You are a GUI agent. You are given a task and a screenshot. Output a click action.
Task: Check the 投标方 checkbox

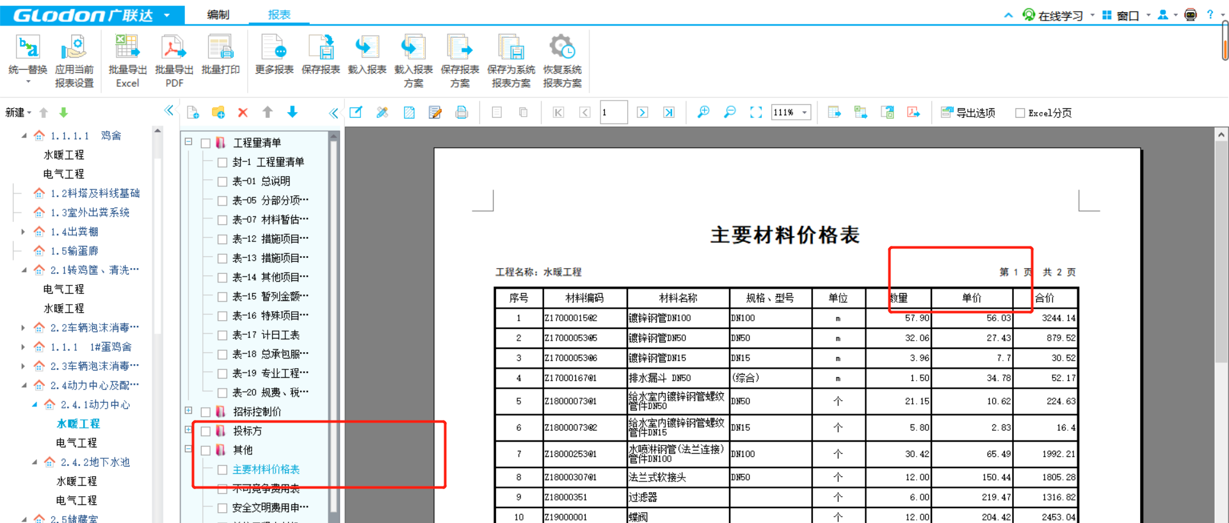(205, 431)
